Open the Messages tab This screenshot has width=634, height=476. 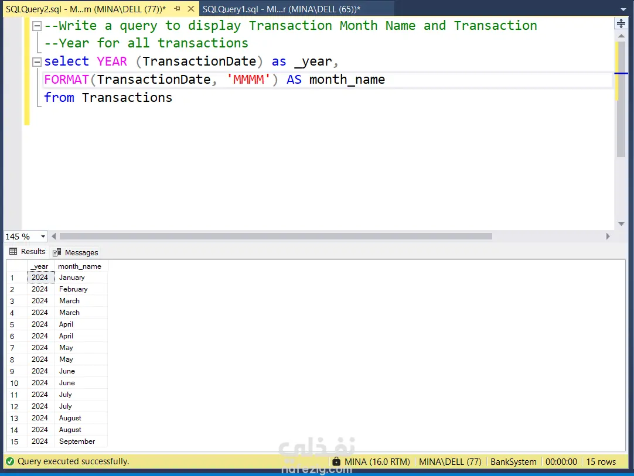tap(75, 252)
